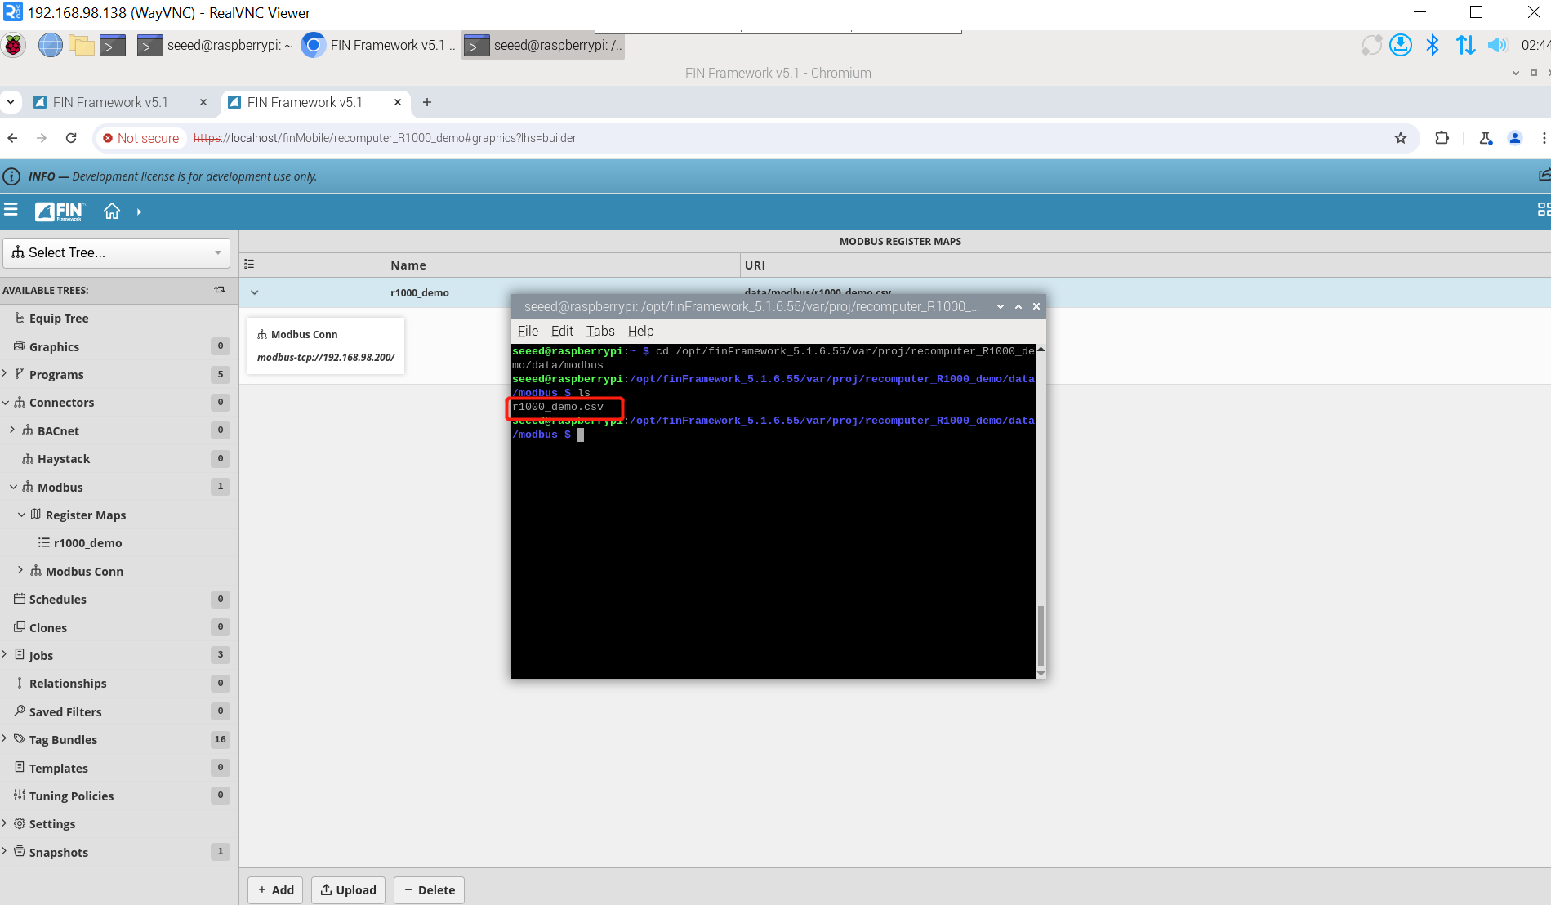Select Tuning Policies in sidebar
1551x905 pixels.
(x=71, y=796)
